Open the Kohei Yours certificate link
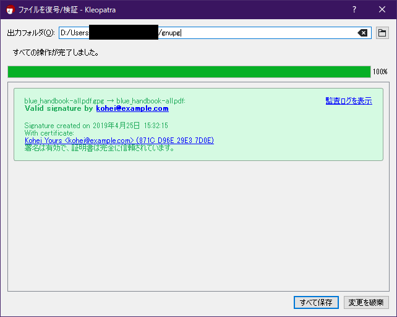The image size is (397, 317). click(119, 141)
